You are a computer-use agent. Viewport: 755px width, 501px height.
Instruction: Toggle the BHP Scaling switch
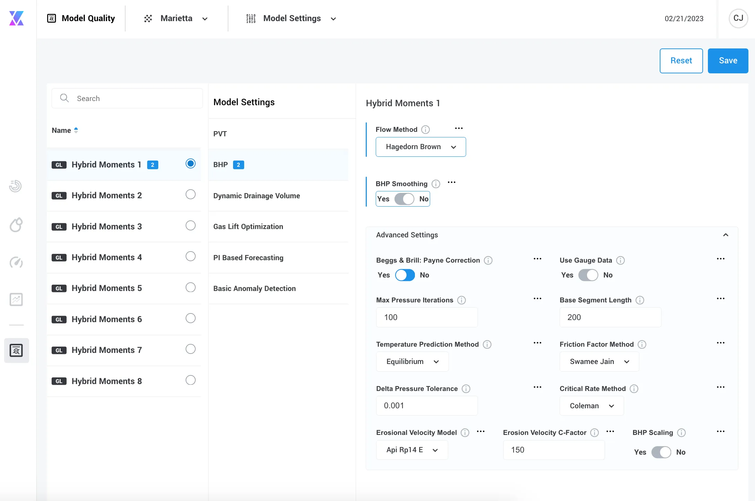pyautogui.click(x=661, y=452)
